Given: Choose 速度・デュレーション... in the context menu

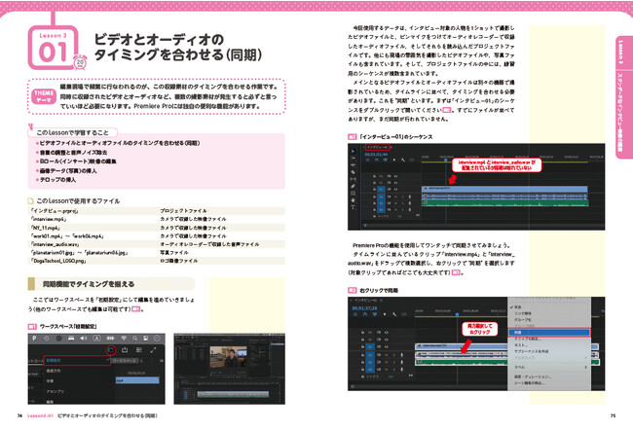Looking at the screenshot, I should (533, 377).
